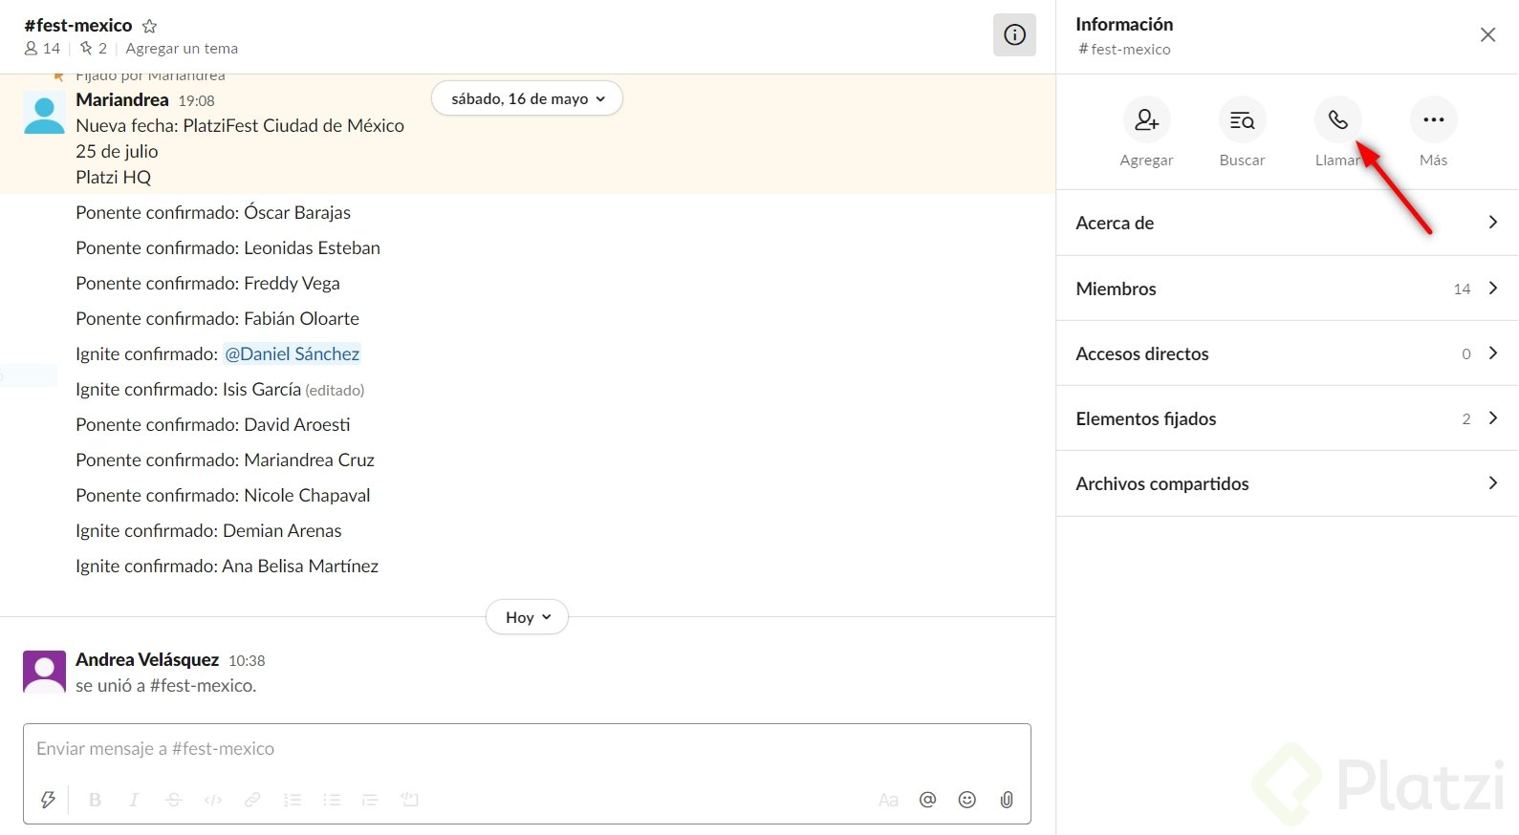The width and height of the screenshot is (1519, 835).
Task: Click the Ponente confirmado: Freddy Vega message
Action: [x=207, y=283]
